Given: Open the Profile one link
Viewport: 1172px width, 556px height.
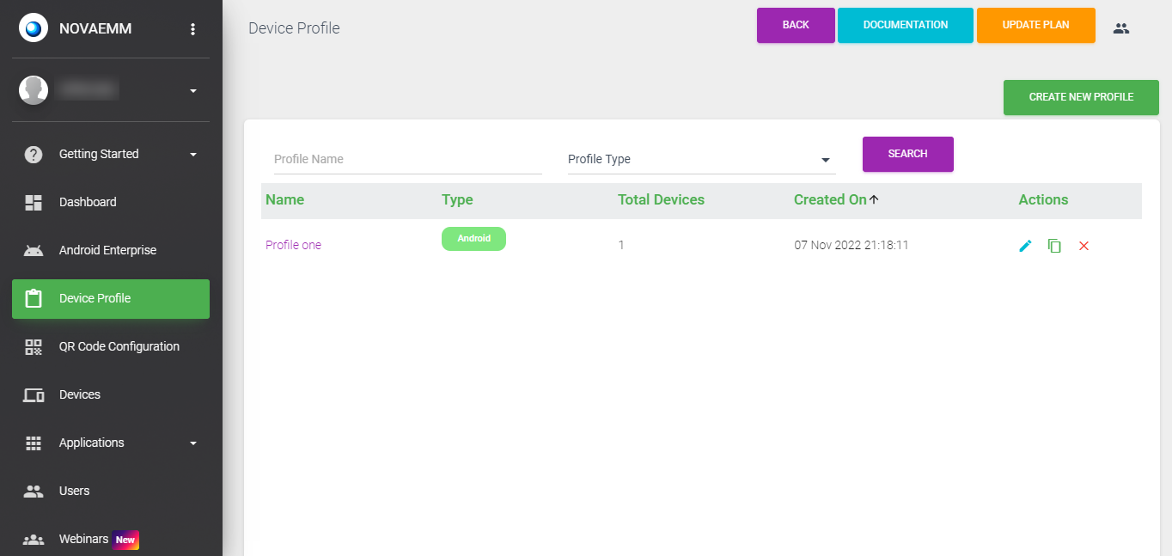Looking at the screenshot, I should tap(292, 245).
